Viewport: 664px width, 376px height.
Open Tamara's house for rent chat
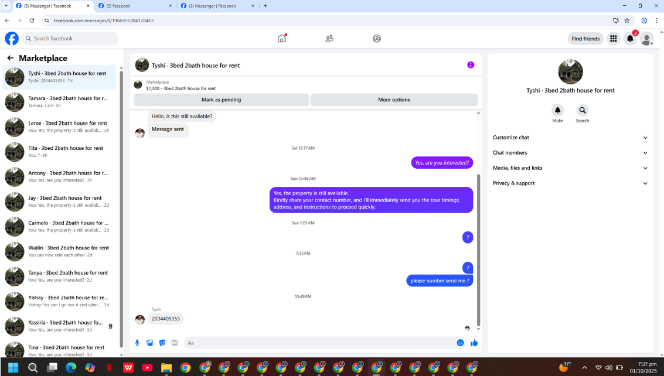[x=59, y=102]
